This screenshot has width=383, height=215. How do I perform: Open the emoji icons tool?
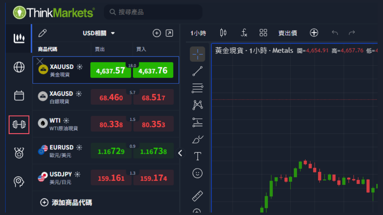tap(198, 173)
